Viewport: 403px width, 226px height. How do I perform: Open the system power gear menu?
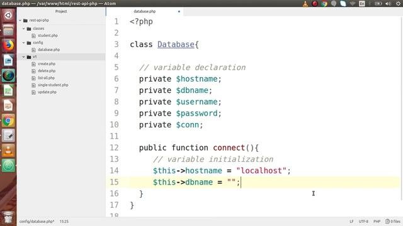point(398,4)
